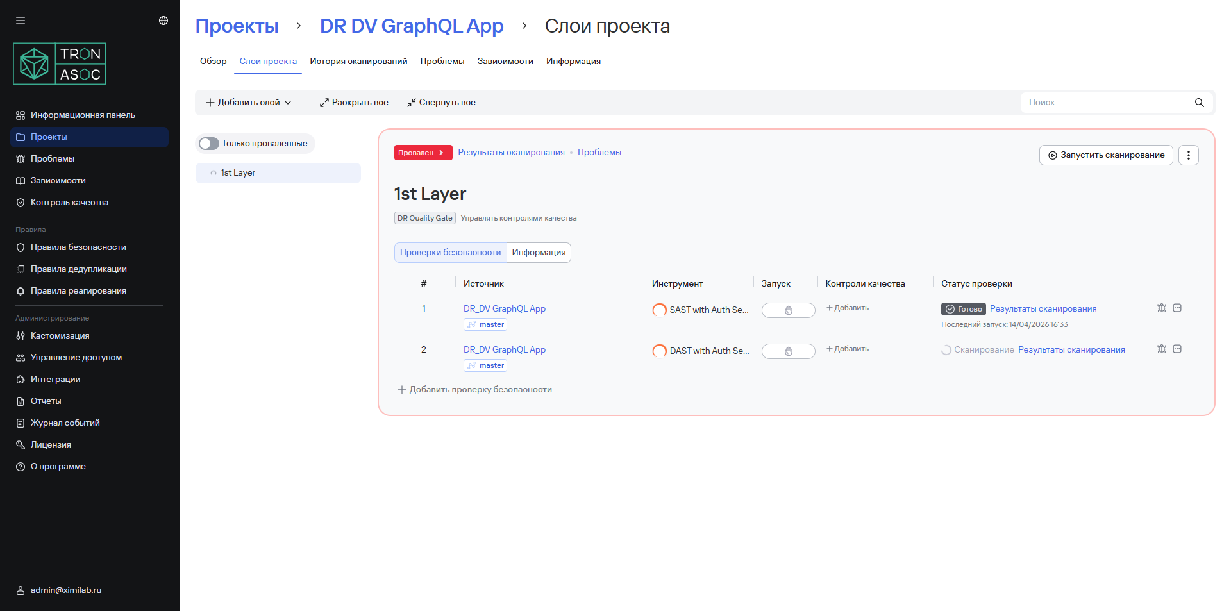Click bug icon in DAST row
This screenshot has width=1231, height=611.
(1161, 349)
